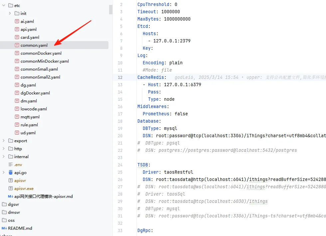Collapse the etc folder
This screenshot has height=236, width=326.
click(x=4, y=5)
